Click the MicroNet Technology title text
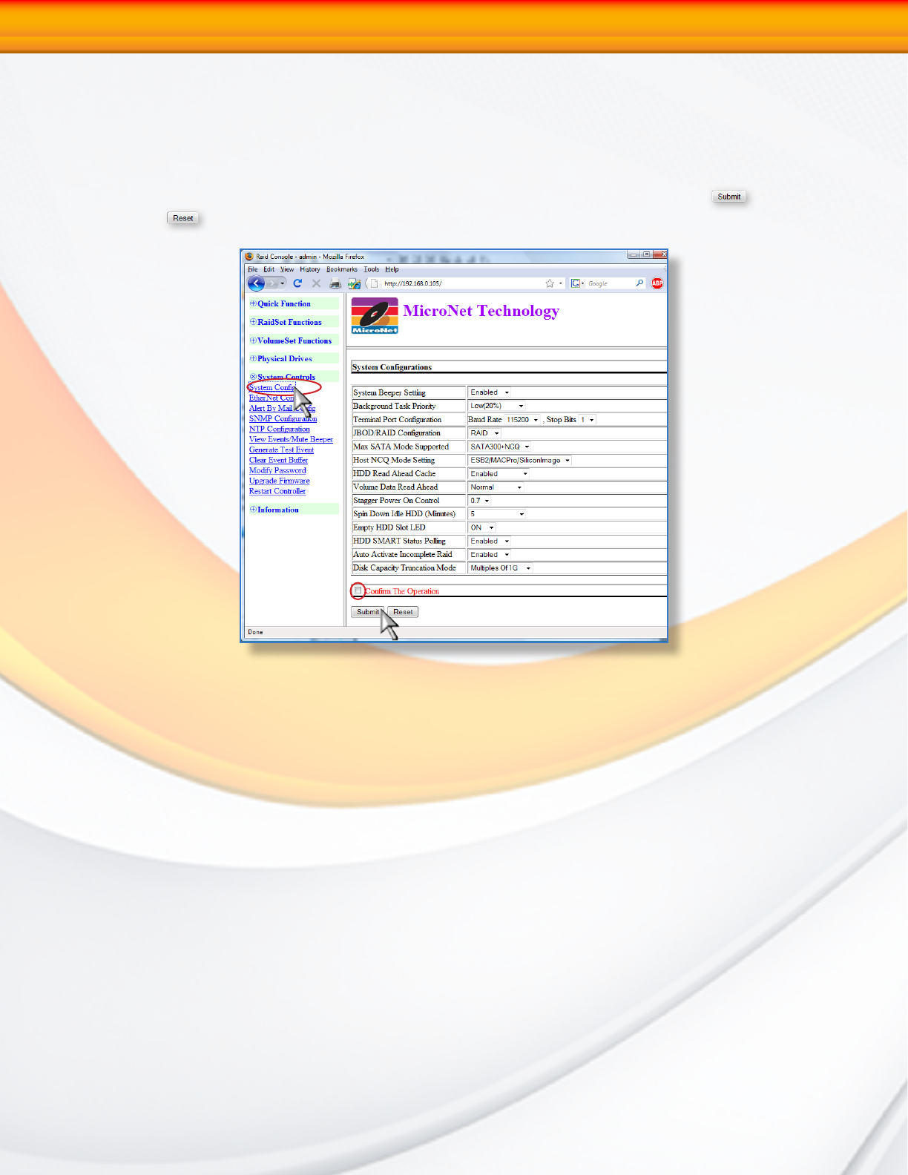The image size is (908, 1175). click(481, 311)
